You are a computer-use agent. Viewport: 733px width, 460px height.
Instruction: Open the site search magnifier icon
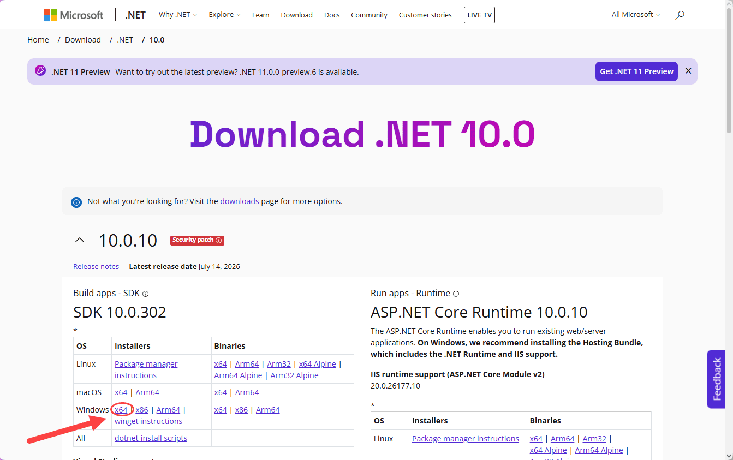pyautogui.click(x=680, y=15)
